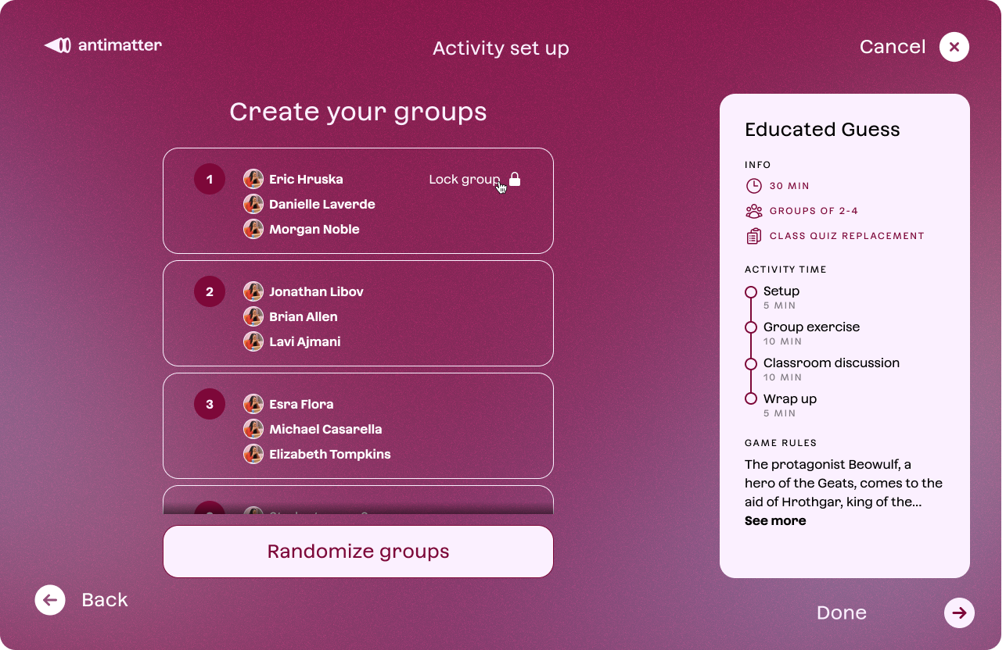Image resolution: width=1006 pixels, height=650 pixels.
Task: Select the name Lavi Ajmani
Action: [305, 341]
